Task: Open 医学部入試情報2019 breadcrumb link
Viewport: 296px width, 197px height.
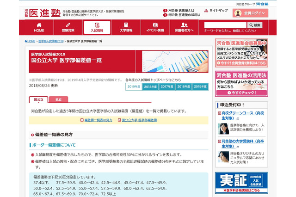Action: [51, 41]
